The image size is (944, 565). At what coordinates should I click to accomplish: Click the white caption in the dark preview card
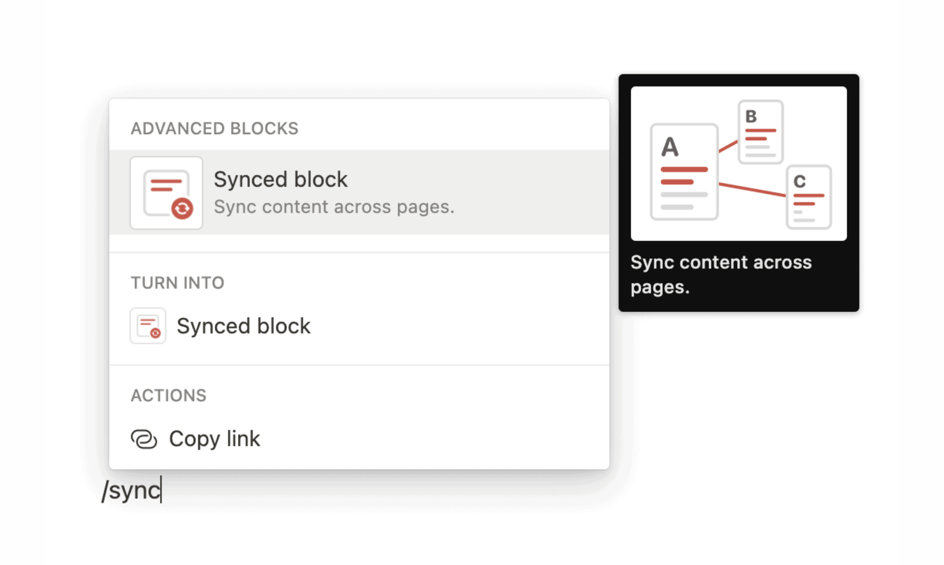720,274
